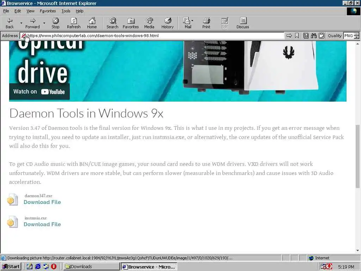This screenshot has width=361, height=271.
Task: Click the red system tray icon
Action: (330, 267)
